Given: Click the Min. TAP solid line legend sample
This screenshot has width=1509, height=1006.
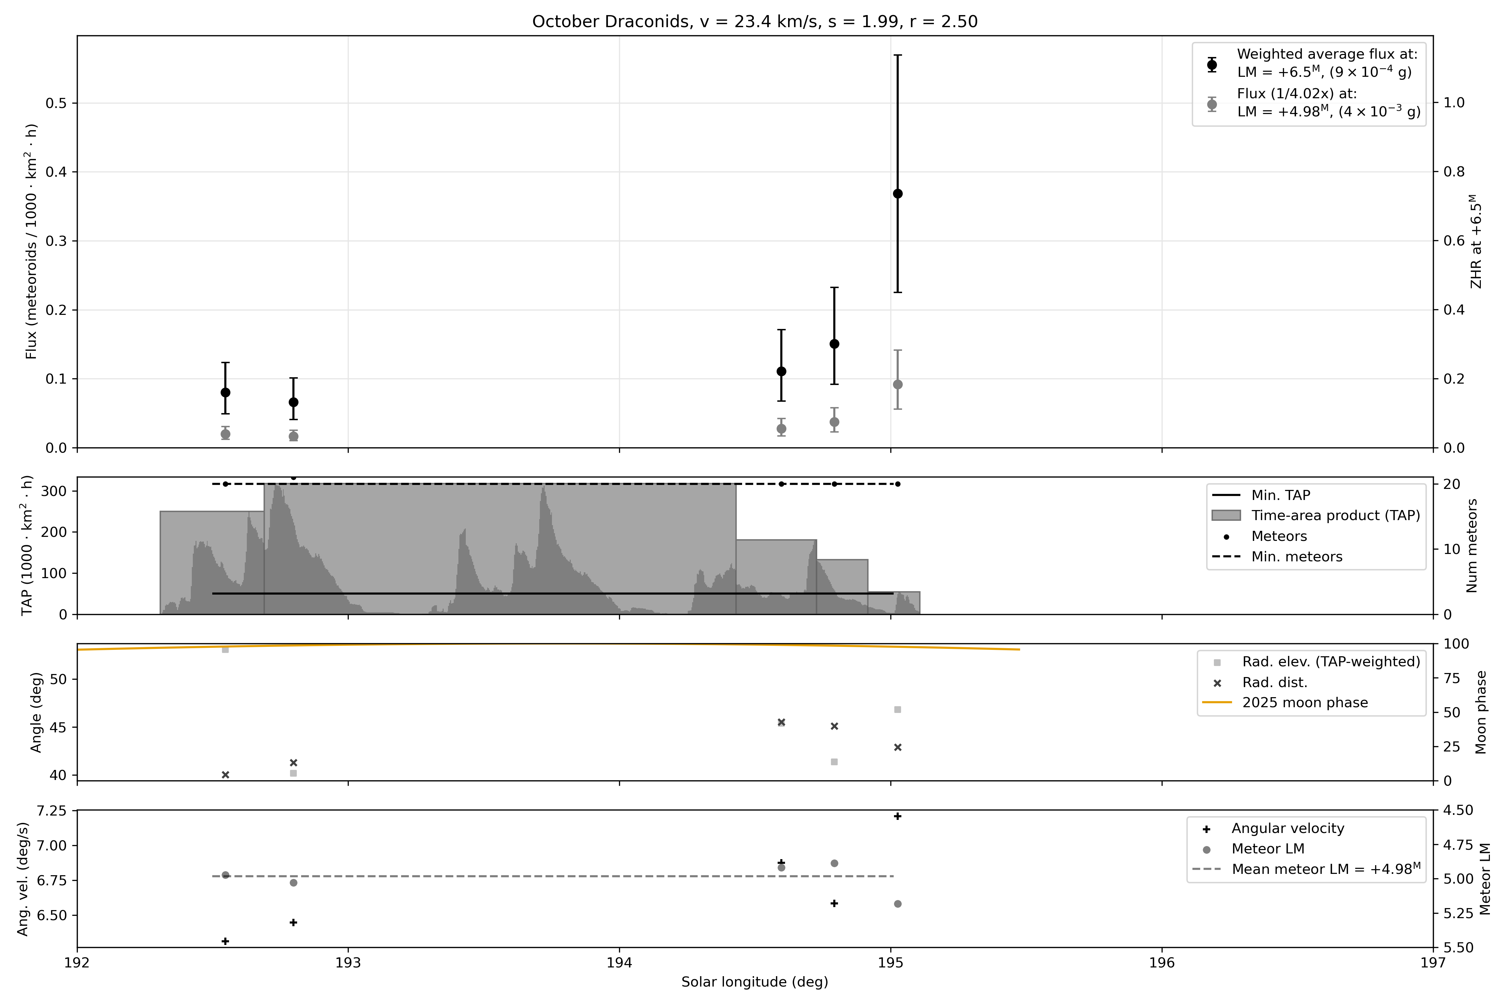Looking at the screenshot, I should tap(1226, 495).
